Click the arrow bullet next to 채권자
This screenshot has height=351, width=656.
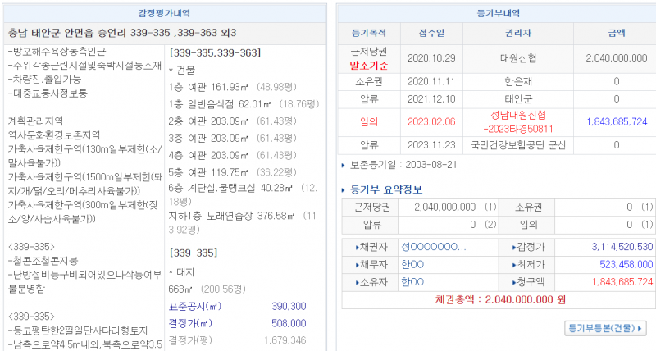click(x=356, y=246)
